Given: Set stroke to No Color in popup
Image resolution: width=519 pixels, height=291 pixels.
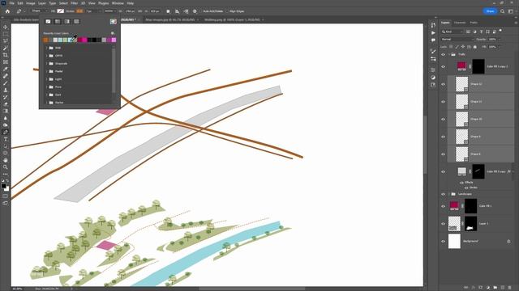Looking at the screenshot, I should pos(48,22).
